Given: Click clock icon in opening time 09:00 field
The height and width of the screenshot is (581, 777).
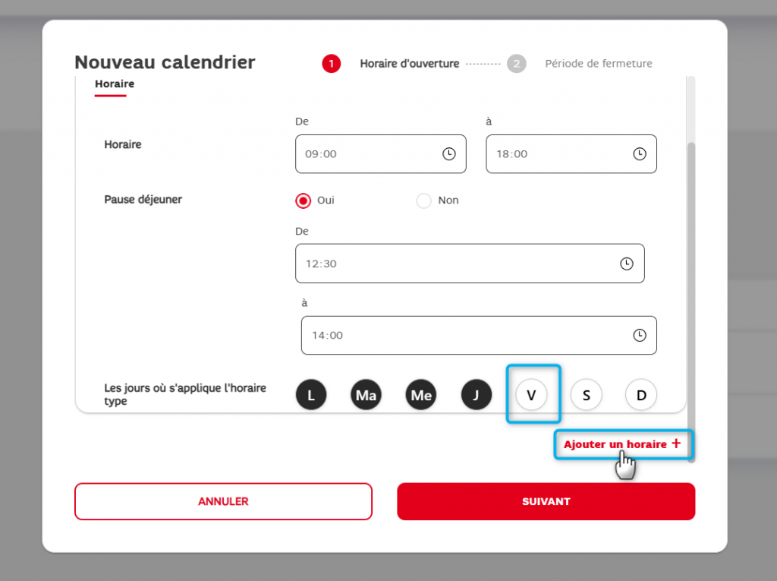Looking at the screenshot, I should pyautogui.click(x=448, y=154).
